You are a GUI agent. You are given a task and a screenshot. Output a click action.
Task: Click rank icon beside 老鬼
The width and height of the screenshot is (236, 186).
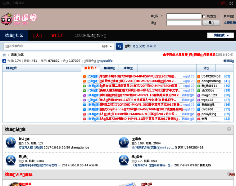click(199, 119)
